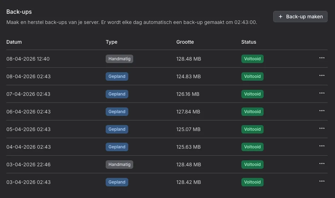The height and width of the screenshot is (198, 335).
Task: Click Voltooid status for 08-04-2026 02:43 backup
Action: coord(252,76)
